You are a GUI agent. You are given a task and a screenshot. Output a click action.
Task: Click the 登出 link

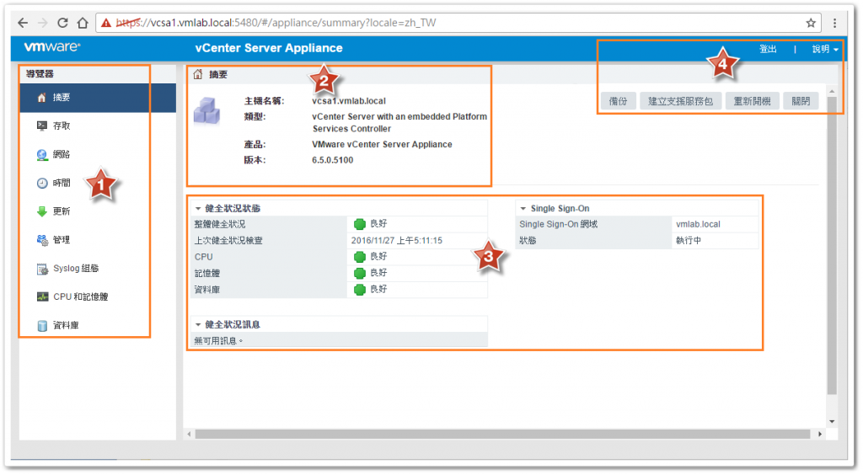point(768,49)
